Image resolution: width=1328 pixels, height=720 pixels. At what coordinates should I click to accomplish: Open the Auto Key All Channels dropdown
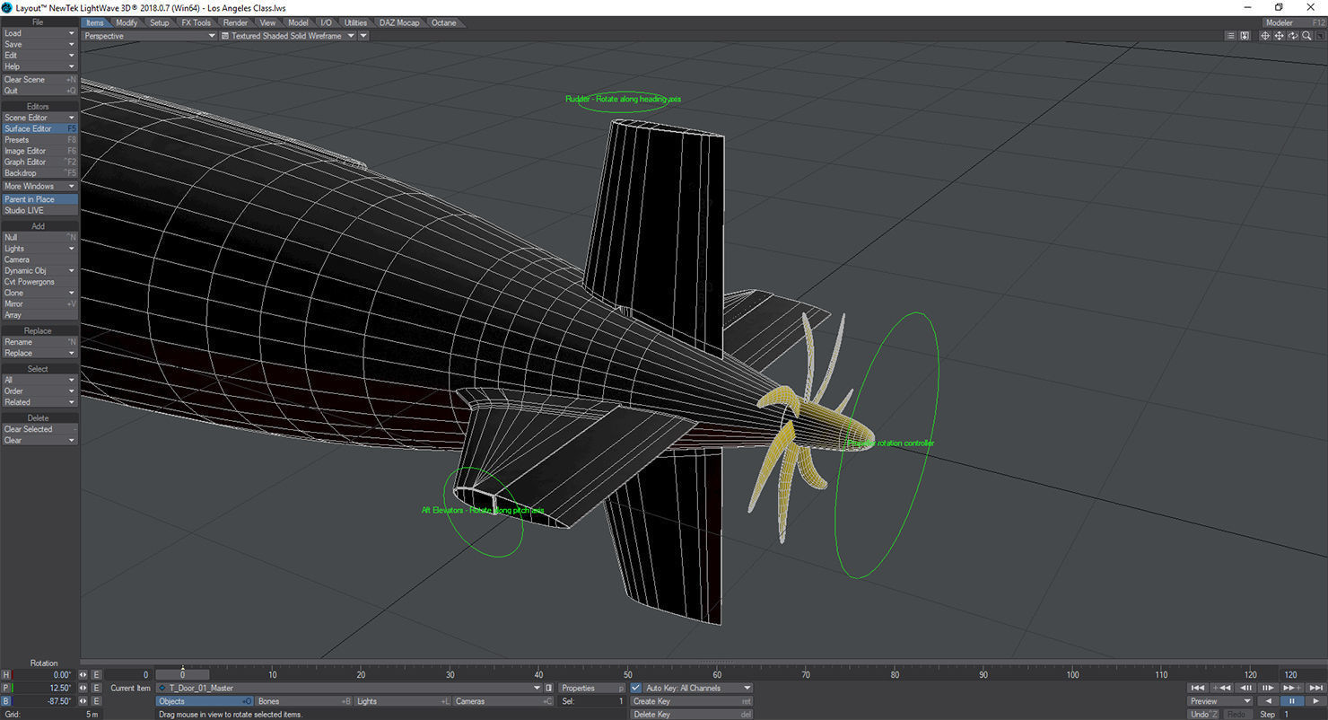(x=697, y=689)
